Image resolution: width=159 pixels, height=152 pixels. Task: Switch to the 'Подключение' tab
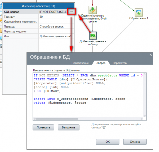(80, 63)
